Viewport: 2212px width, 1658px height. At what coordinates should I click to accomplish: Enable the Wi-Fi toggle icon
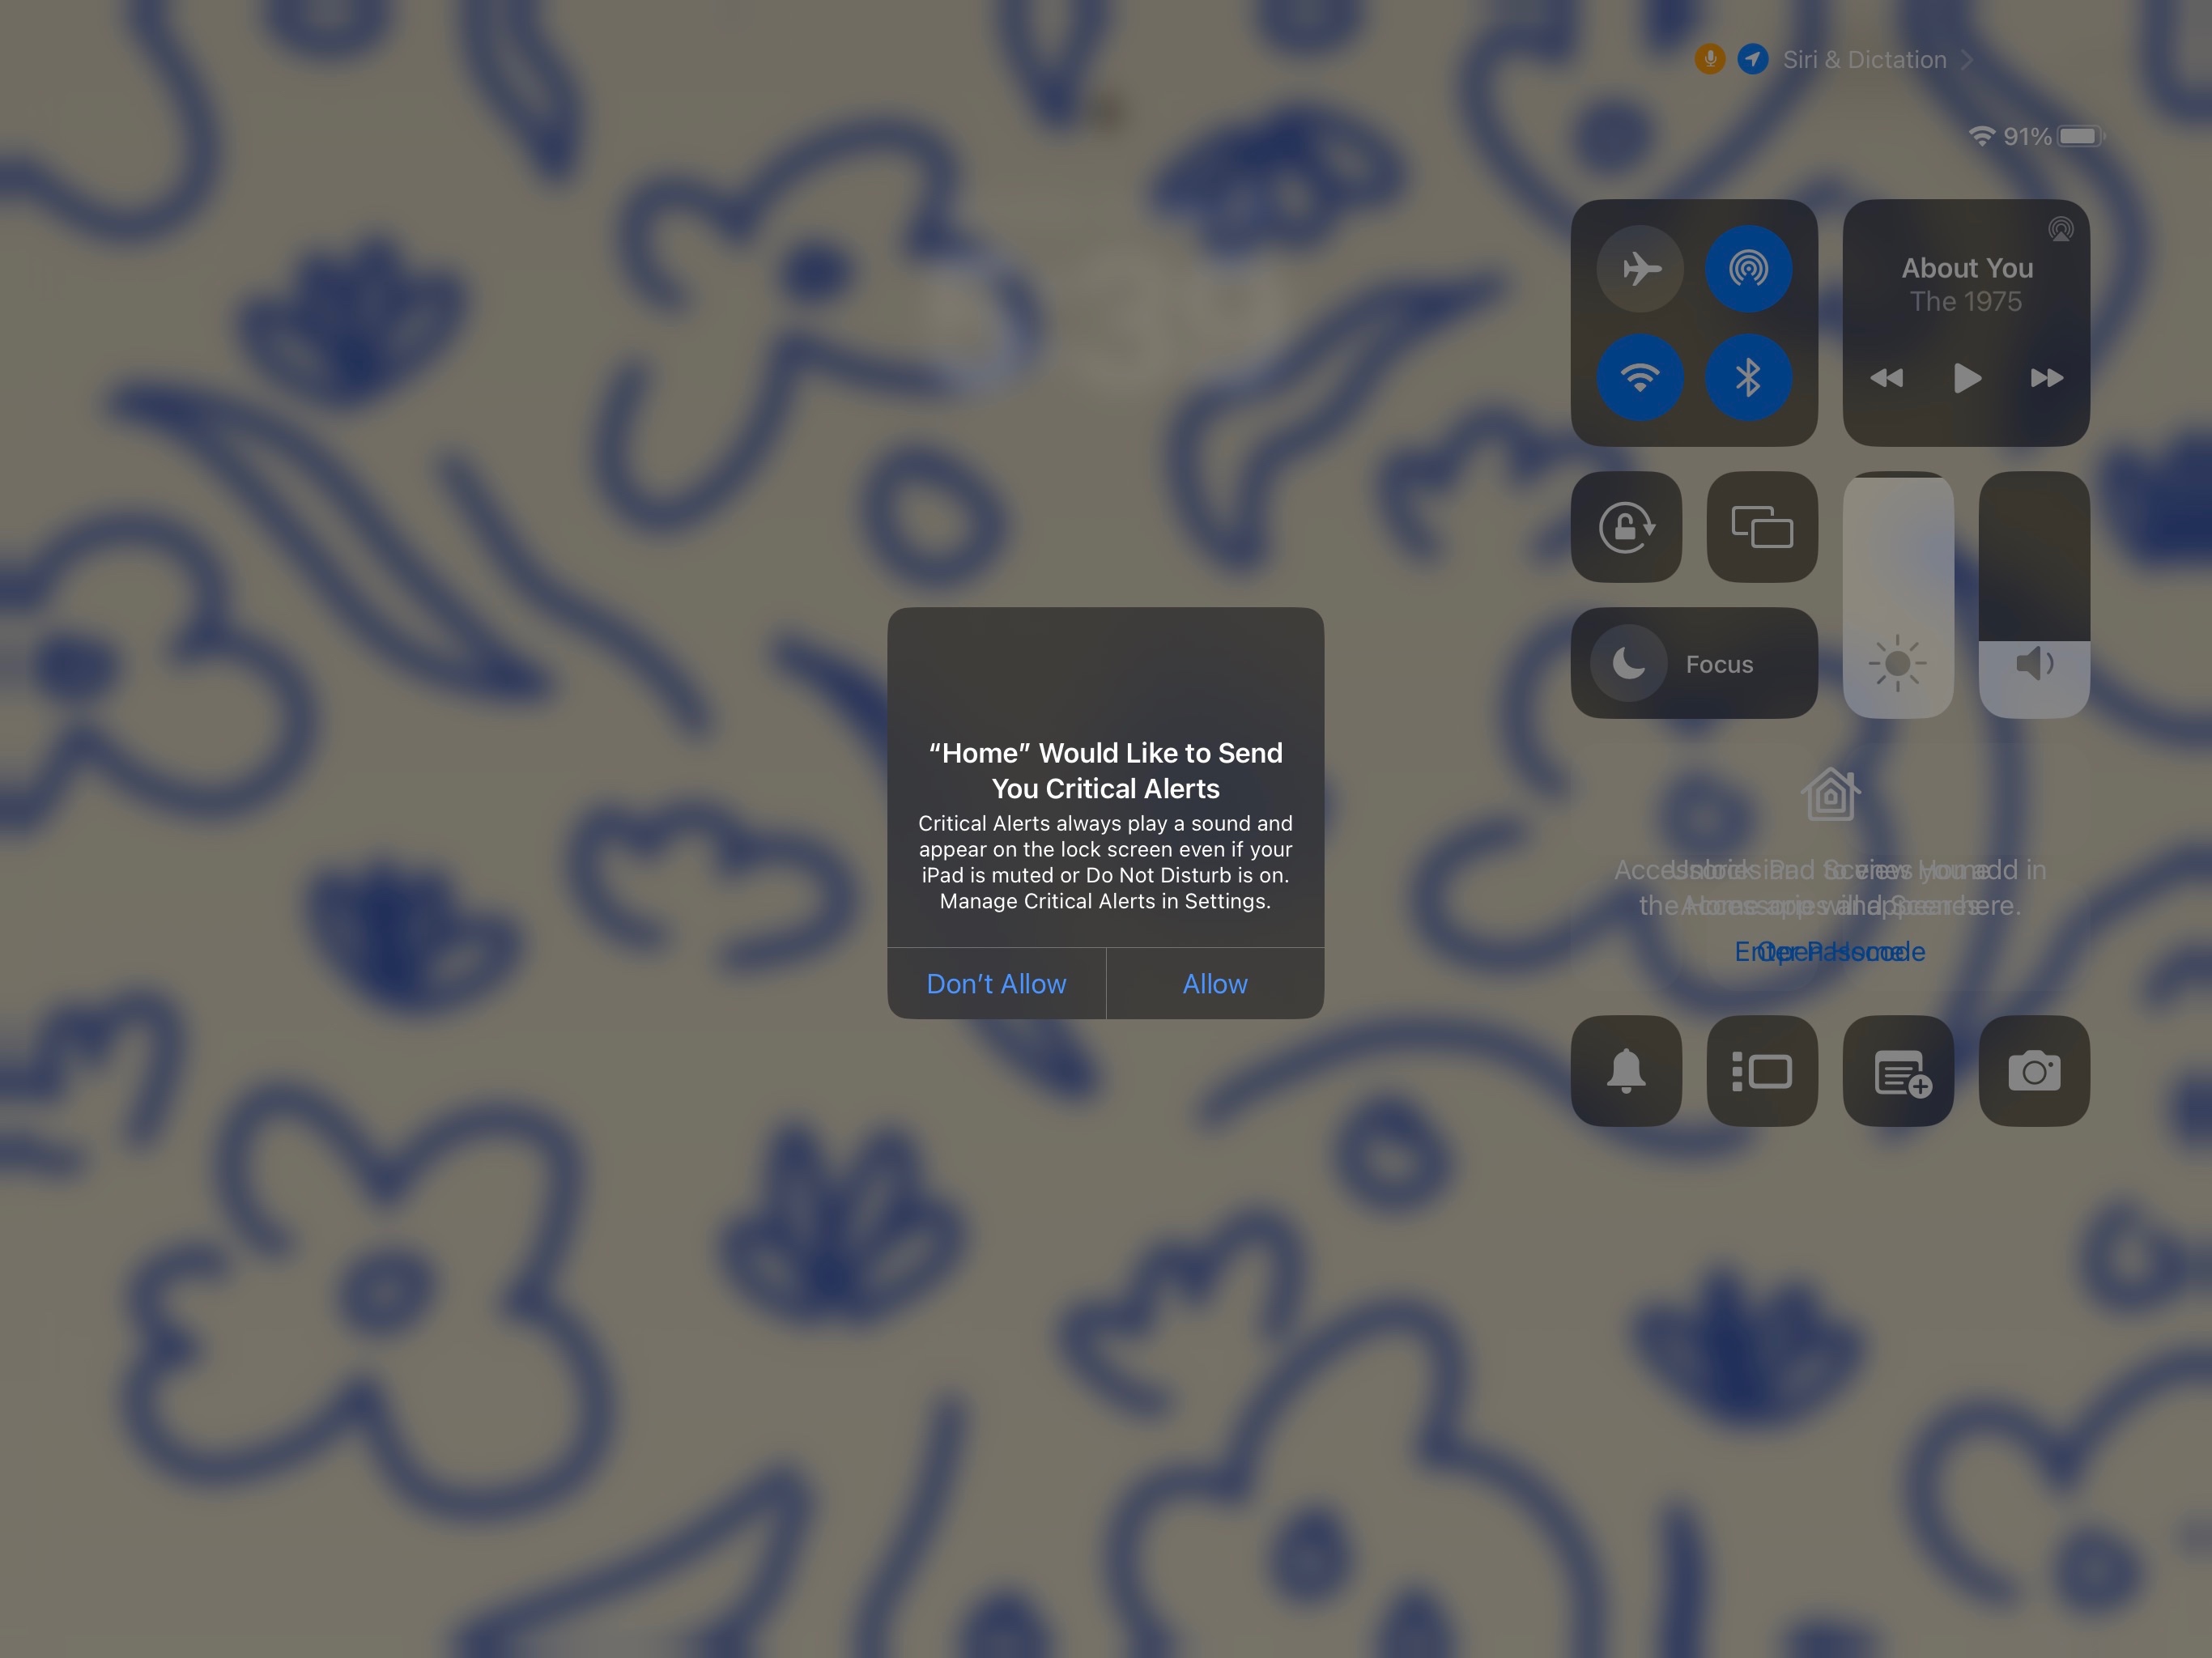click(1639, 376)
